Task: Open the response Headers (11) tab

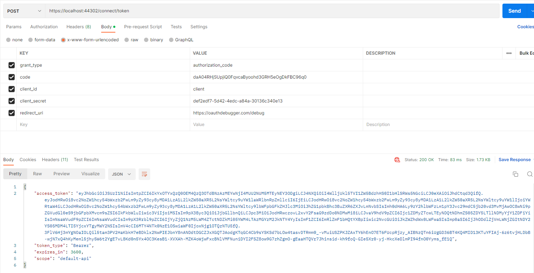Action: point(55,160)
